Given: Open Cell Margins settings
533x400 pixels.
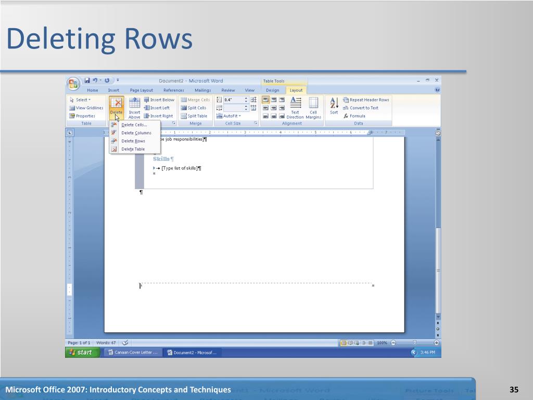Looking at the screenshot, I should tap(313, 108).
